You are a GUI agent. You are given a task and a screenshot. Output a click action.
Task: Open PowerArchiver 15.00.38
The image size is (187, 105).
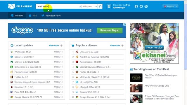pos(25,72)
